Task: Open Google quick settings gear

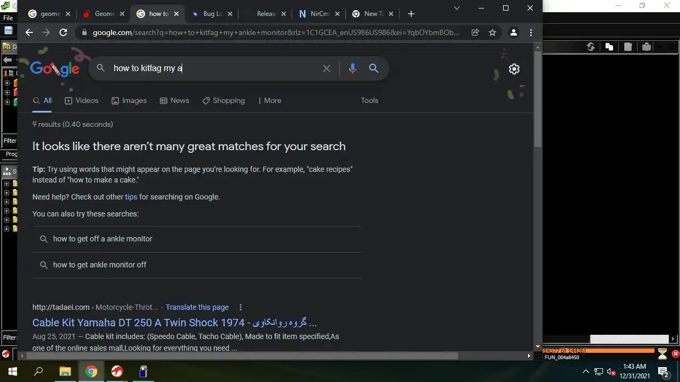Action: (514, 69)
